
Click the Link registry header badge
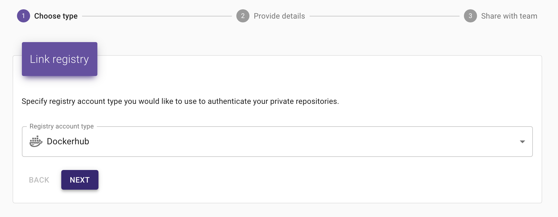(59, 59)
